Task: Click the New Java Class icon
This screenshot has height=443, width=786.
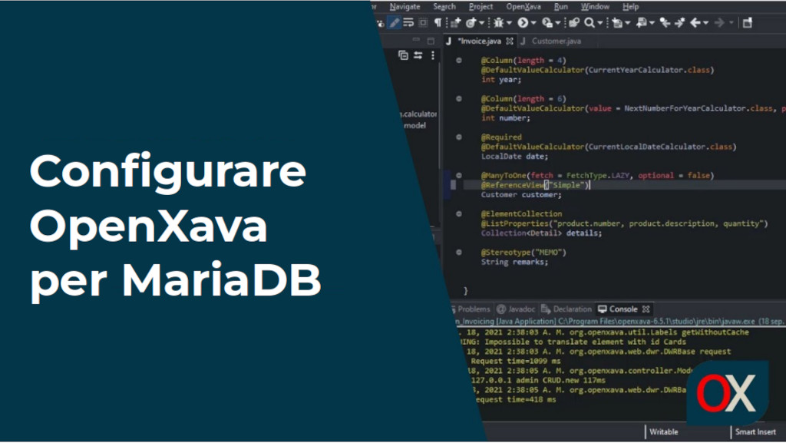Action: pos(471,22)
